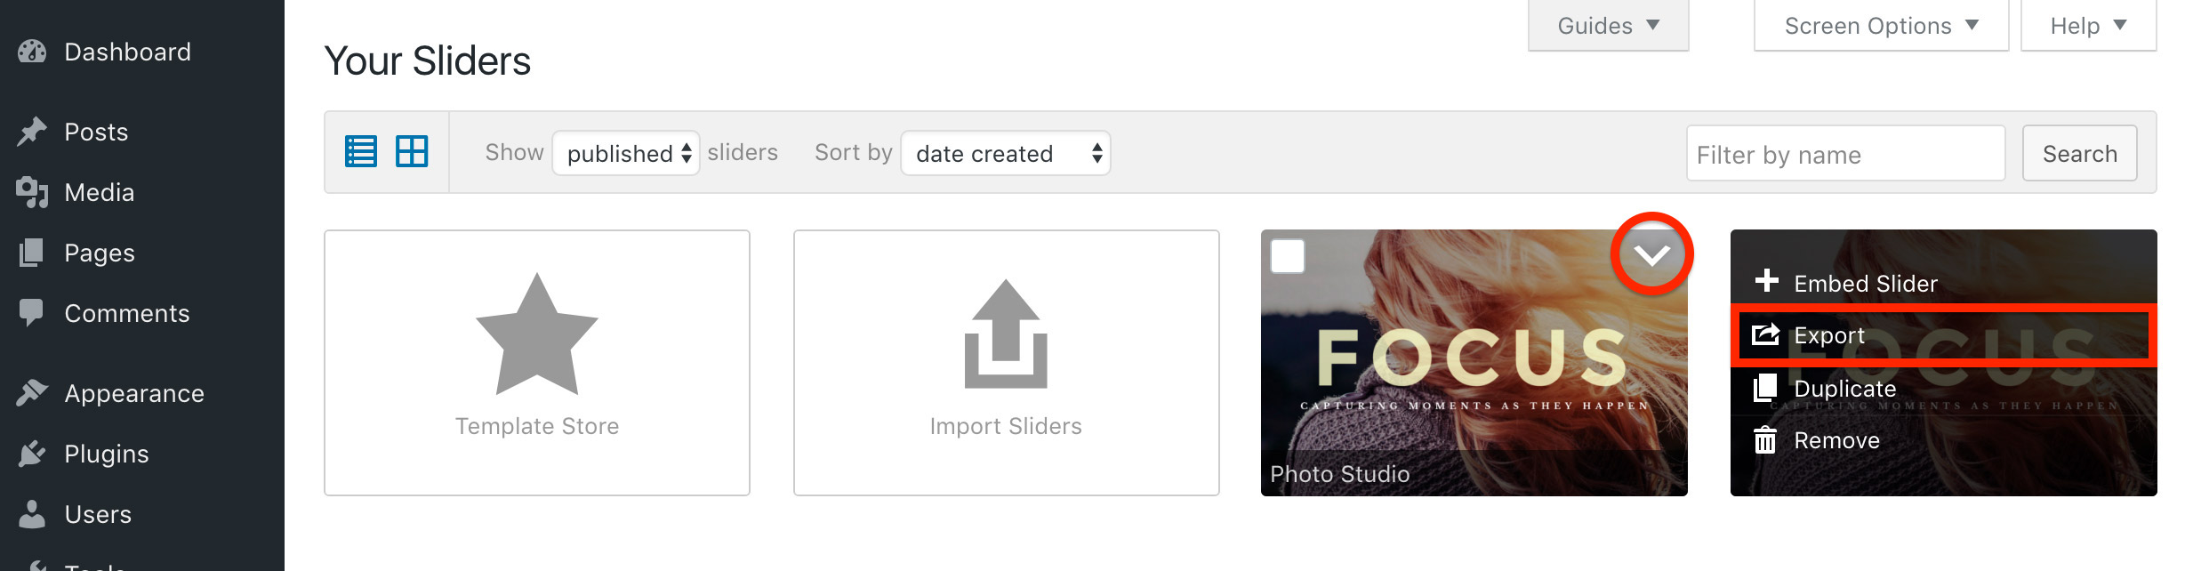2193x571 pixels.
Task: Open Appearance settings in sidebar
Action: [133, 393]
